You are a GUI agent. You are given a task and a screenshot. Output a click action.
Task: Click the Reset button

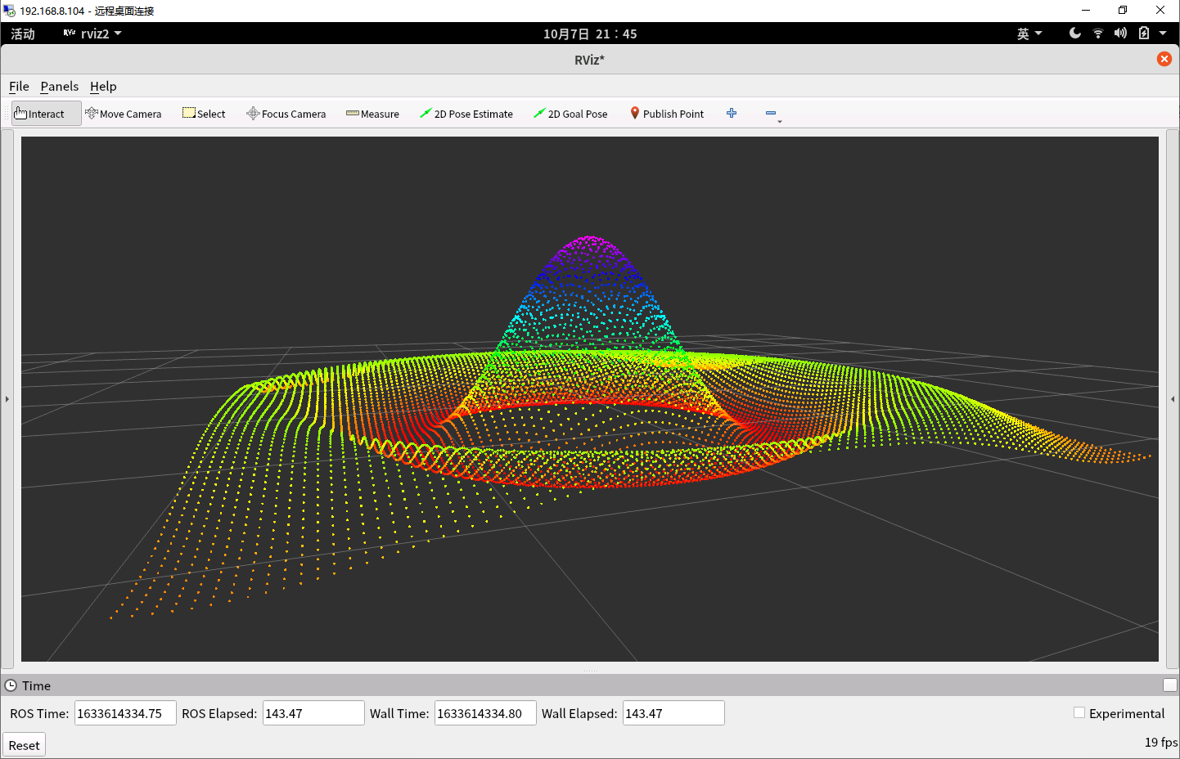[x=24, y=745]
